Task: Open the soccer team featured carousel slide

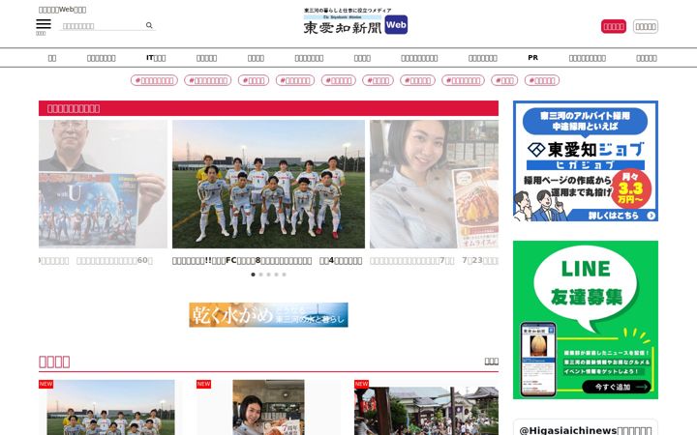Action: [268, 184]
